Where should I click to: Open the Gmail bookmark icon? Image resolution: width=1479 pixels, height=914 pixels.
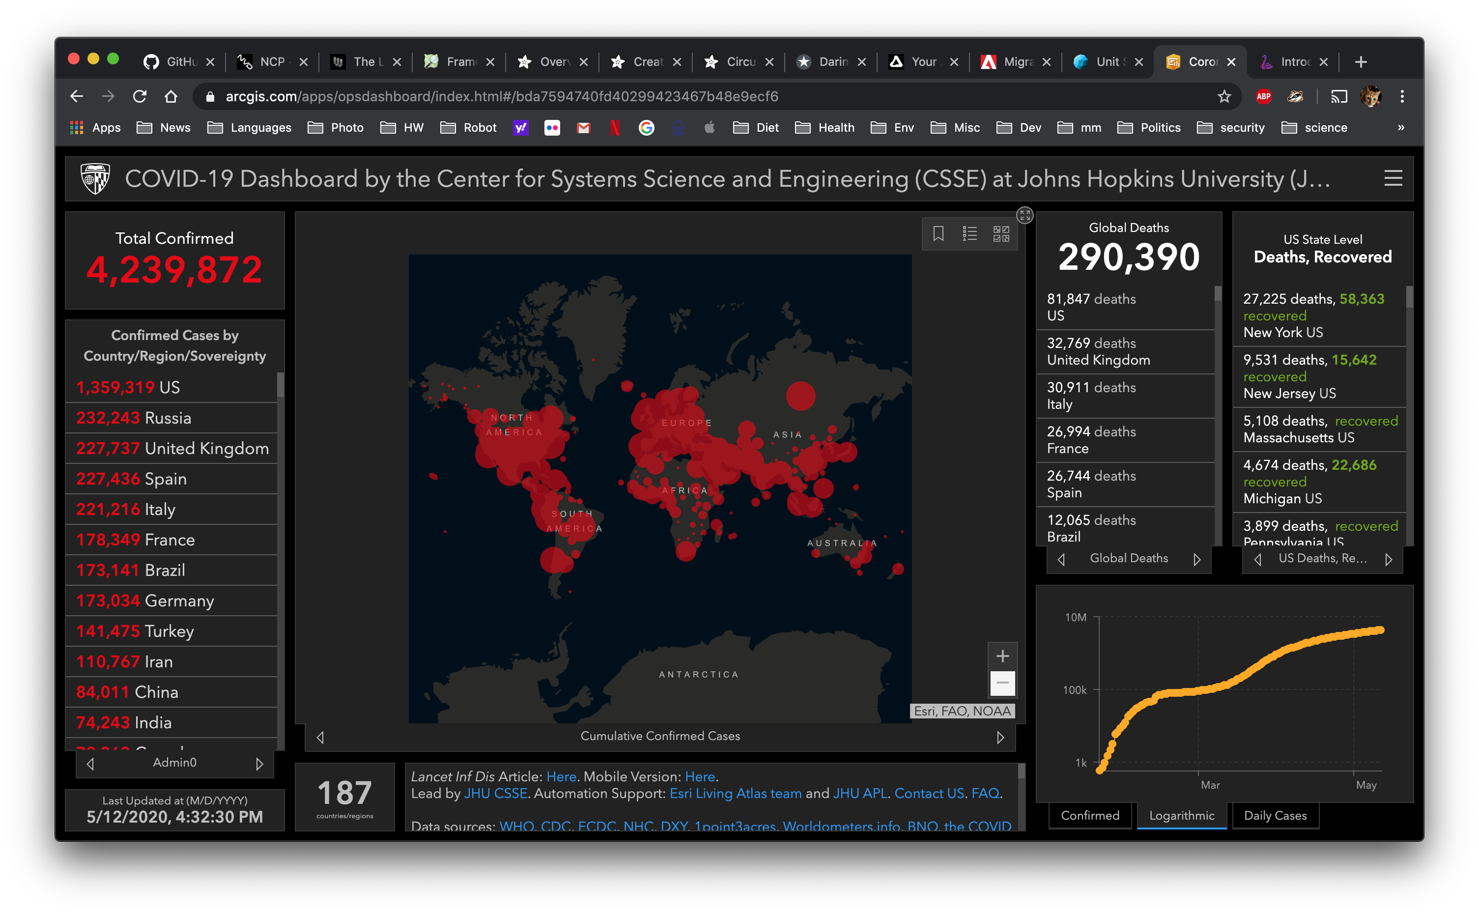tap(583, 128)
